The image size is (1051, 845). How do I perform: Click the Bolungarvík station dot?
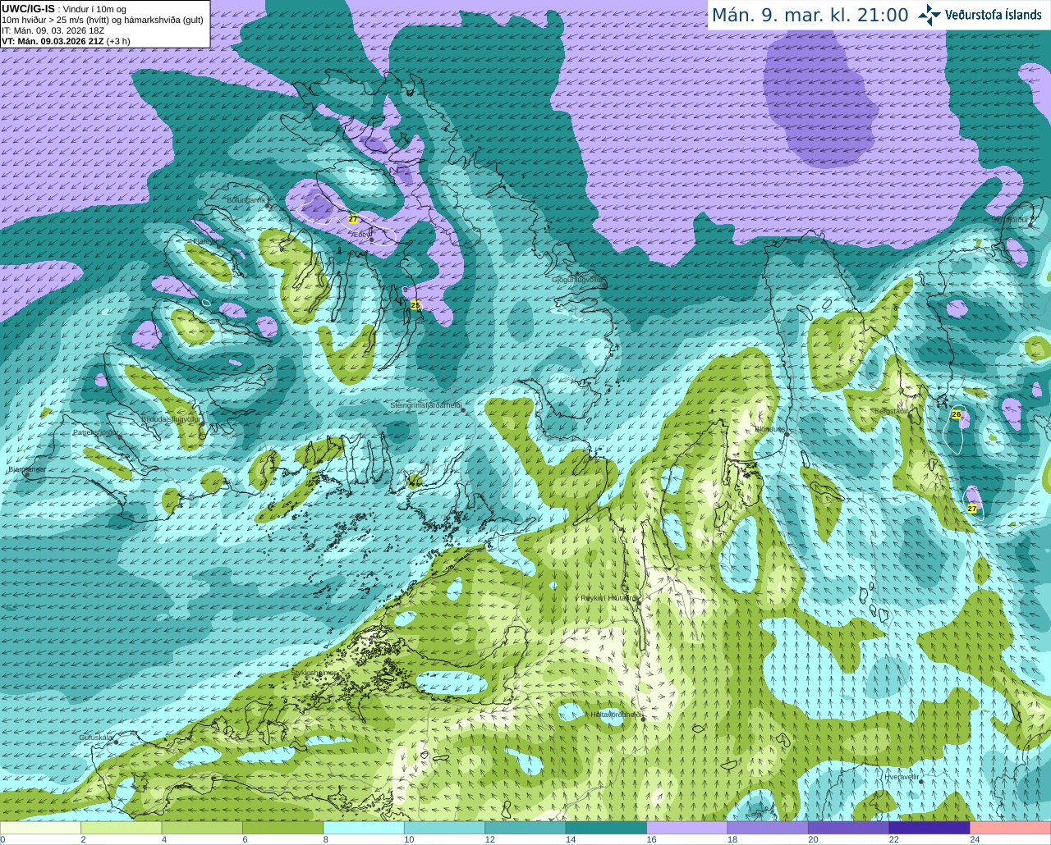pyautogui.click(x=268, y=206)
